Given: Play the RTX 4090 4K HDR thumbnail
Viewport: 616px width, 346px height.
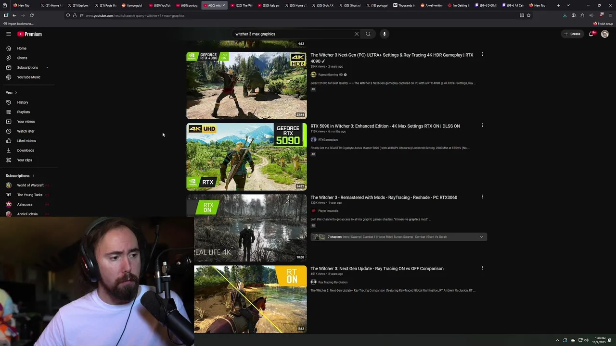Looking at the screenshot, I should (246, 86).
